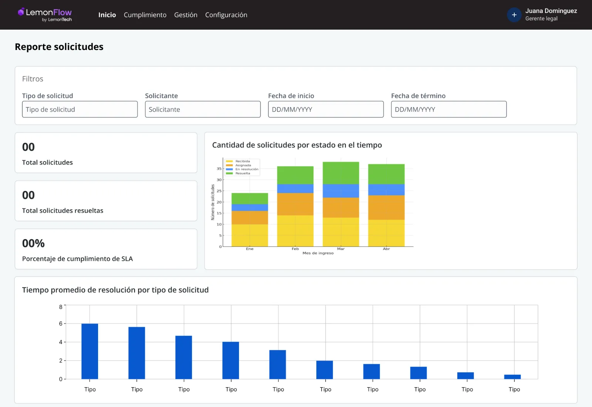Click the tallest blue bar in resolution chart
This screenshot has width=592, height=407.
pos(90,351)
